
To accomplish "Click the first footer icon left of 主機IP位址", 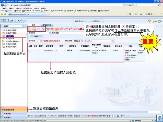I will pos(29,116).
